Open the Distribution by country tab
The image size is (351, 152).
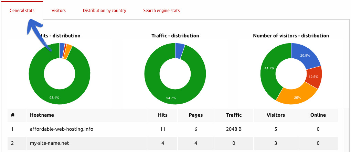click(104, 11)
